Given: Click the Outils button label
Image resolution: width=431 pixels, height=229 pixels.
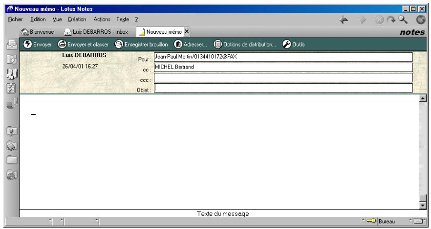Looking at the screenshot, I should [x=299, y=45].
